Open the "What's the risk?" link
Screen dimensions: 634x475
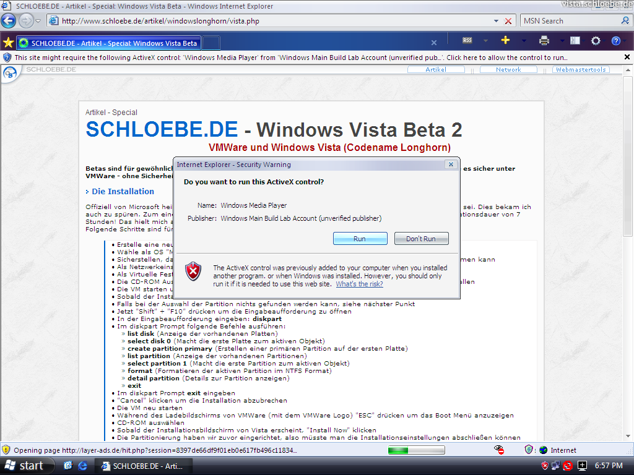coord(360,284)
